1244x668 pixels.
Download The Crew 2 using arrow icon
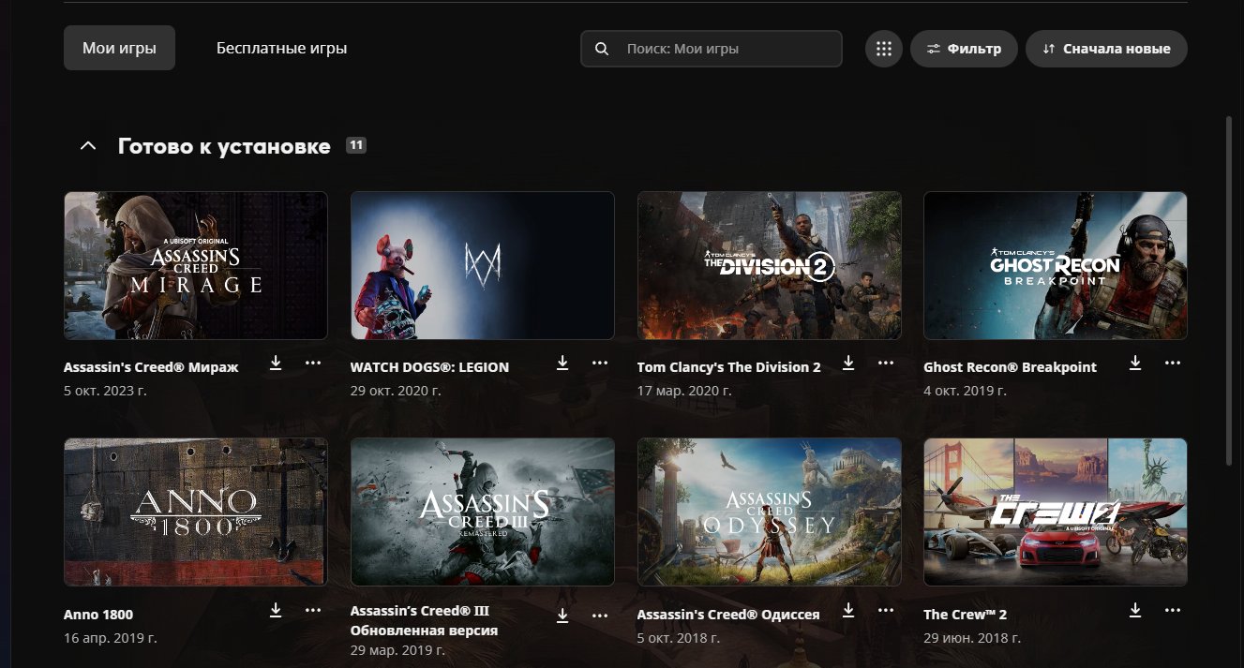pos(1135,610)
